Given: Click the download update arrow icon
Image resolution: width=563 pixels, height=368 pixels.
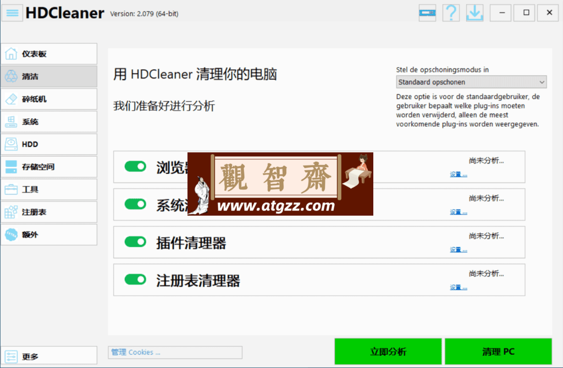Looking at the screenshot, I should tap(474, 13).
